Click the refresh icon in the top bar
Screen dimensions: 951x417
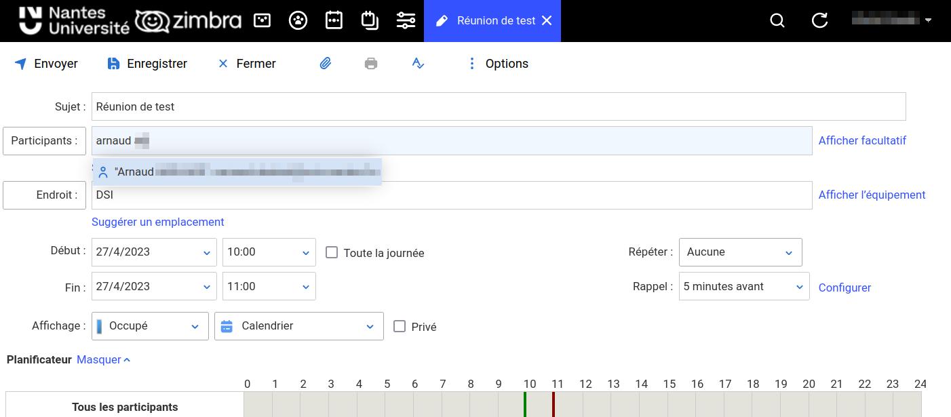point(819,20)
